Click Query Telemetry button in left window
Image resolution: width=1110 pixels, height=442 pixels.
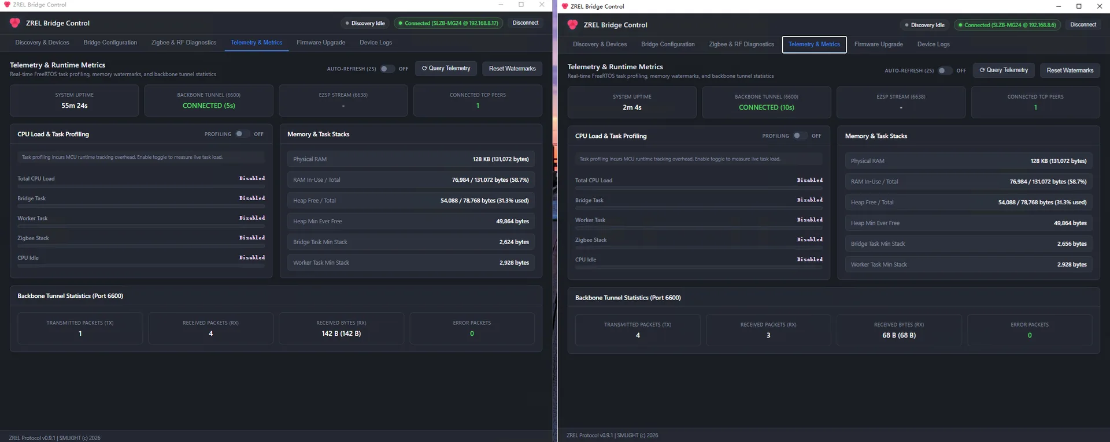(x=446, y=69)
